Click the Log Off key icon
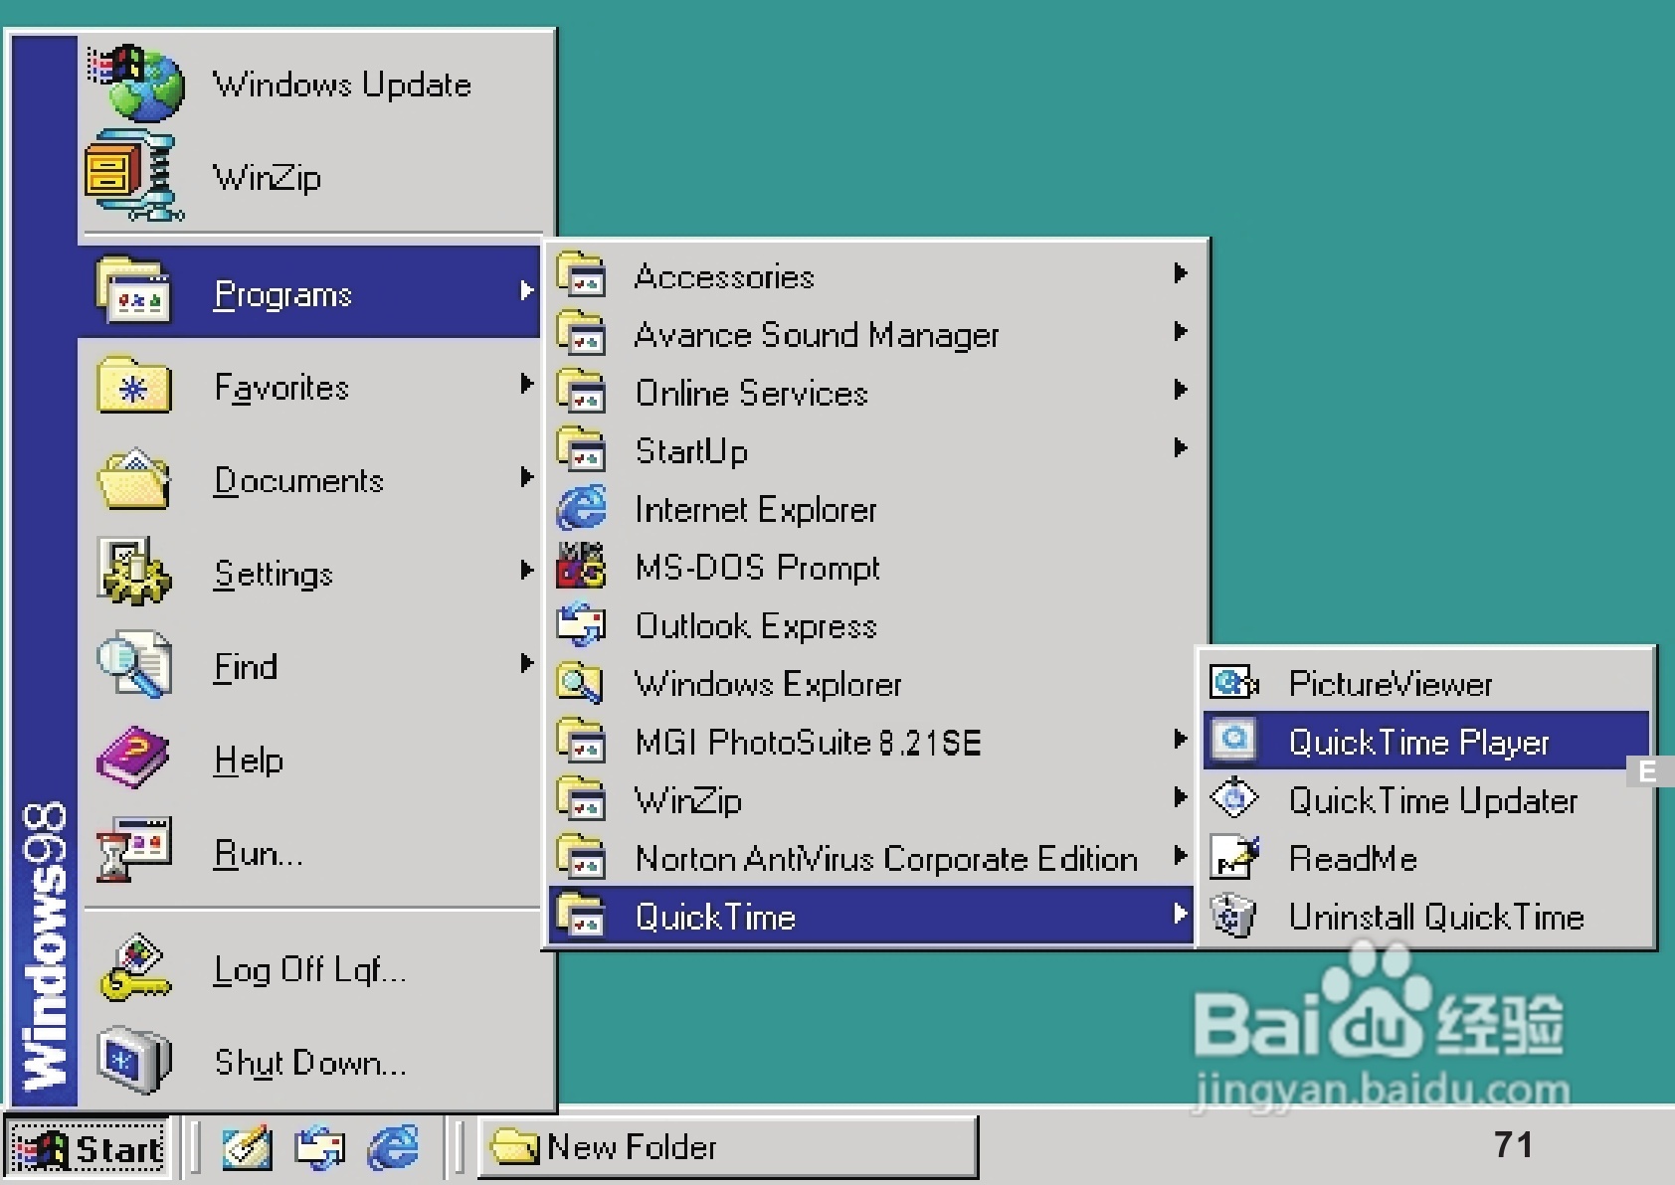Viewport: 1675px width, 1185px height. click(134, 967)
